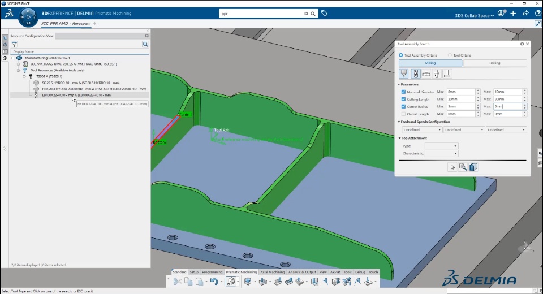The width and height of the screenshot is (543, 294).
Task: Open the AR-VR tab
Action: point(335,272)
